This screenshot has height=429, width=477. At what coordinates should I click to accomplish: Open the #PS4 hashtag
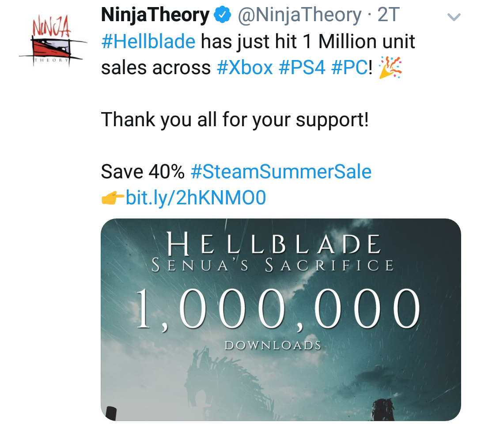coord(302,68)
